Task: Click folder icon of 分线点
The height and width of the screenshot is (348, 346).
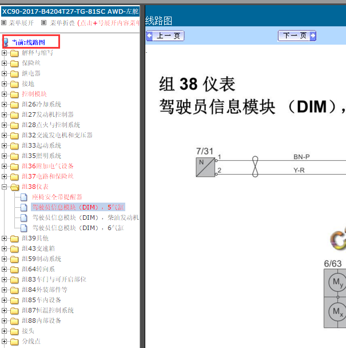Action: [14, 342]
